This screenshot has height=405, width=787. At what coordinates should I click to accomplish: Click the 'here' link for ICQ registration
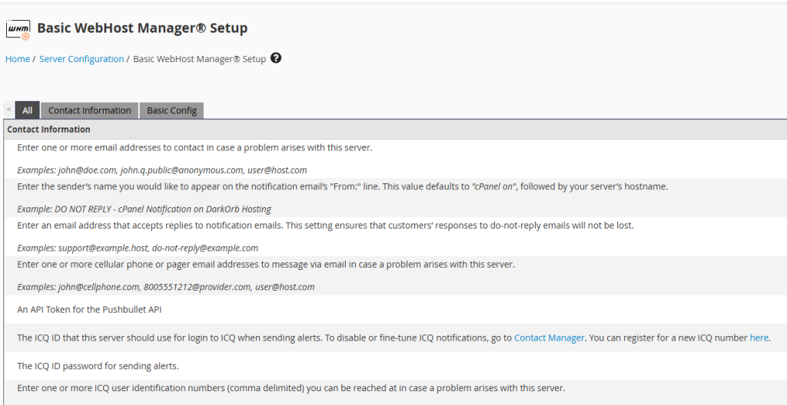(x=759, y=337)
